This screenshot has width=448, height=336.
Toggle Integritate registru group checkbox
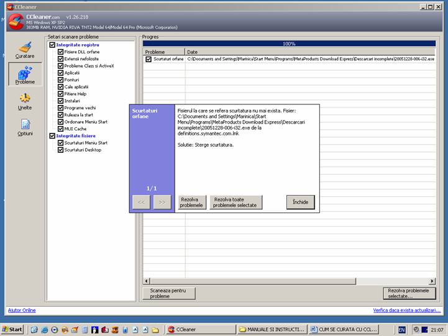[52, 45]
